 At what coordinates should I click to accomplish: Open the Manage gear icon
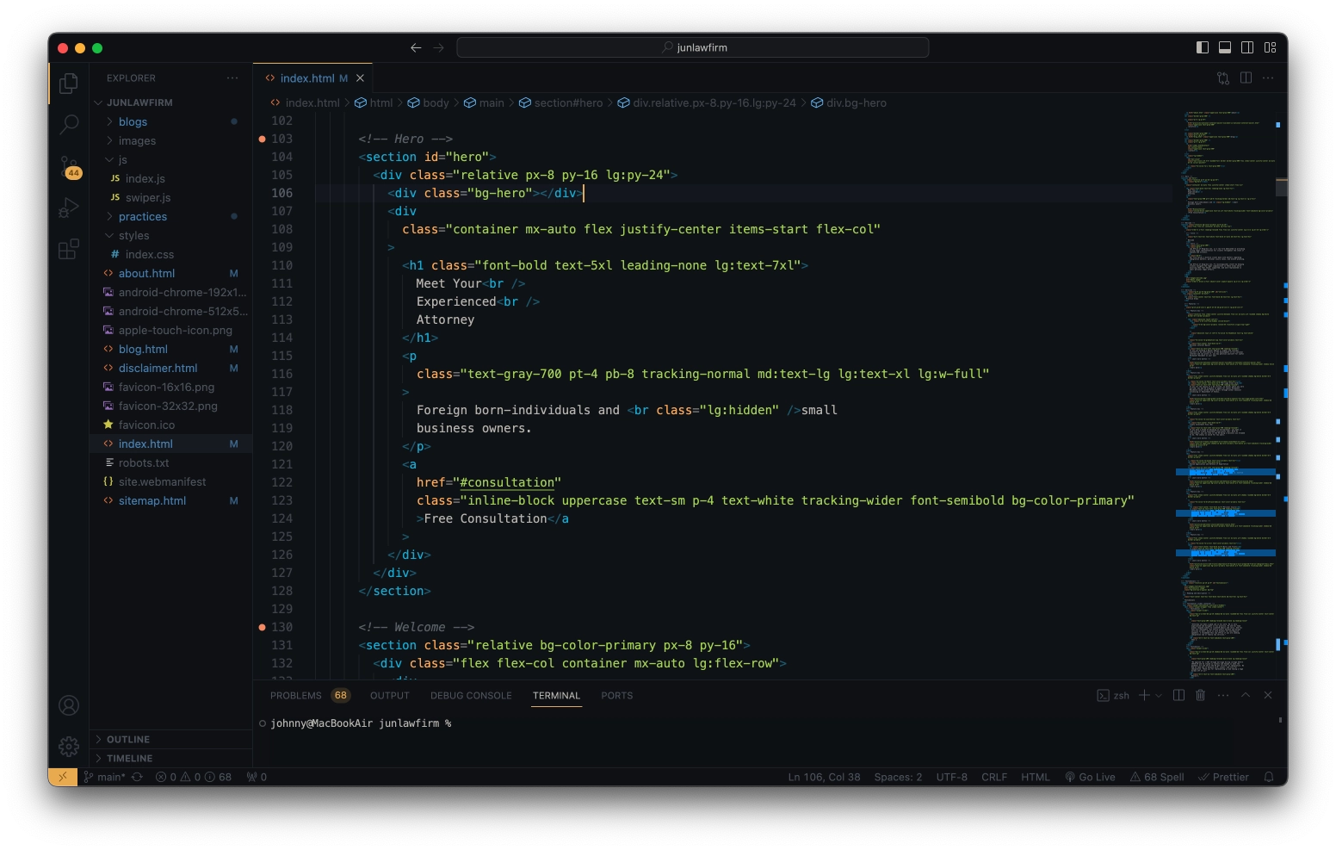(x=69, y=746)
